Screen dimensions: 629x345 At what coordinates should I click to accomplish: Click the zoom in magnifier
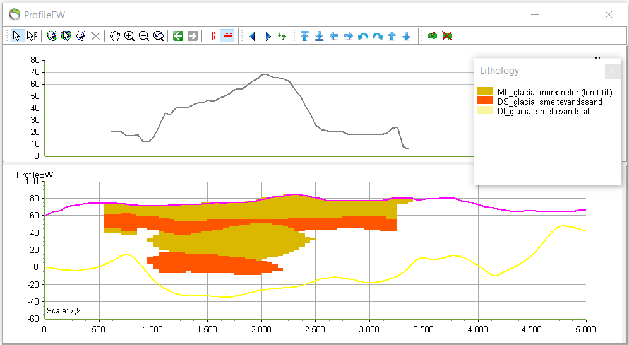(129, 36)
